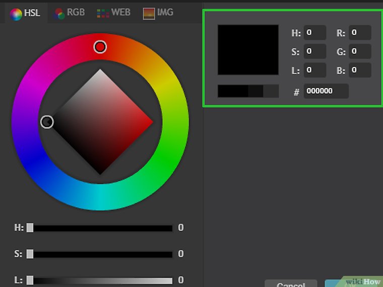Open the RGB color tab
The height and width of the screenshot is (287, 383).
coord(70,13)
